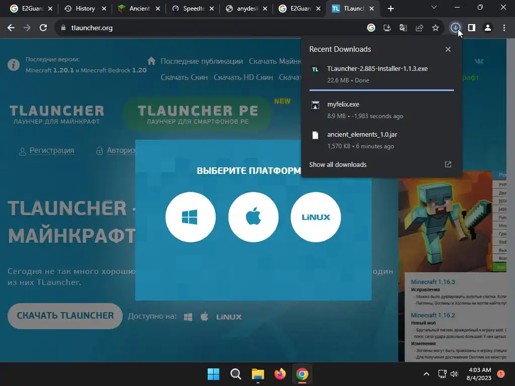The image size is (515, 386).
Task: Open TLauncher-2.885-Installer-1.1.3.exe download
Action: coord(382,74)
